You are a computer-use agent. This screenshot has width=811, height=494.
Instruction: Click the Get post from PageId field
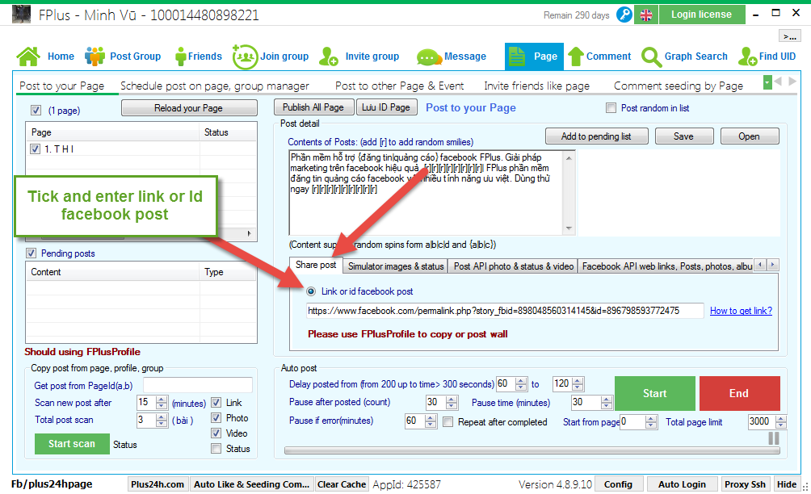[198, 385]
